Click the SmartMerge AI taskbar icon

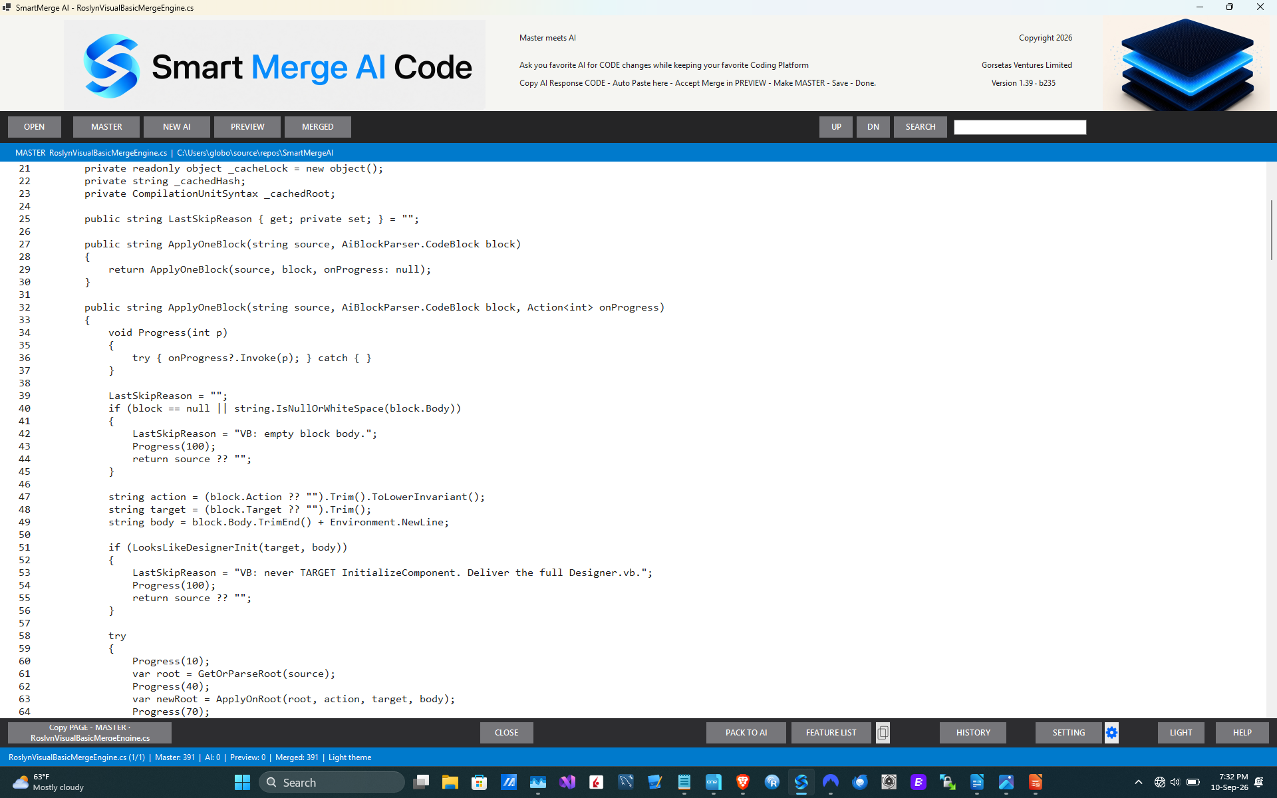click(x=801, y=782)
